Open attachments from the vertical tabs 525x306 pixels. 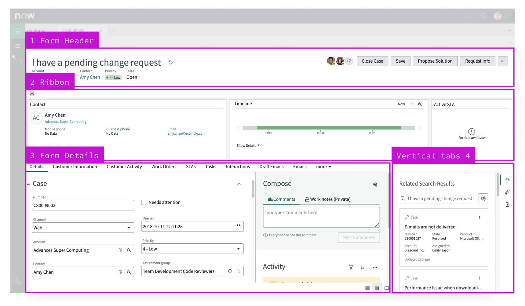click(507, 192)
